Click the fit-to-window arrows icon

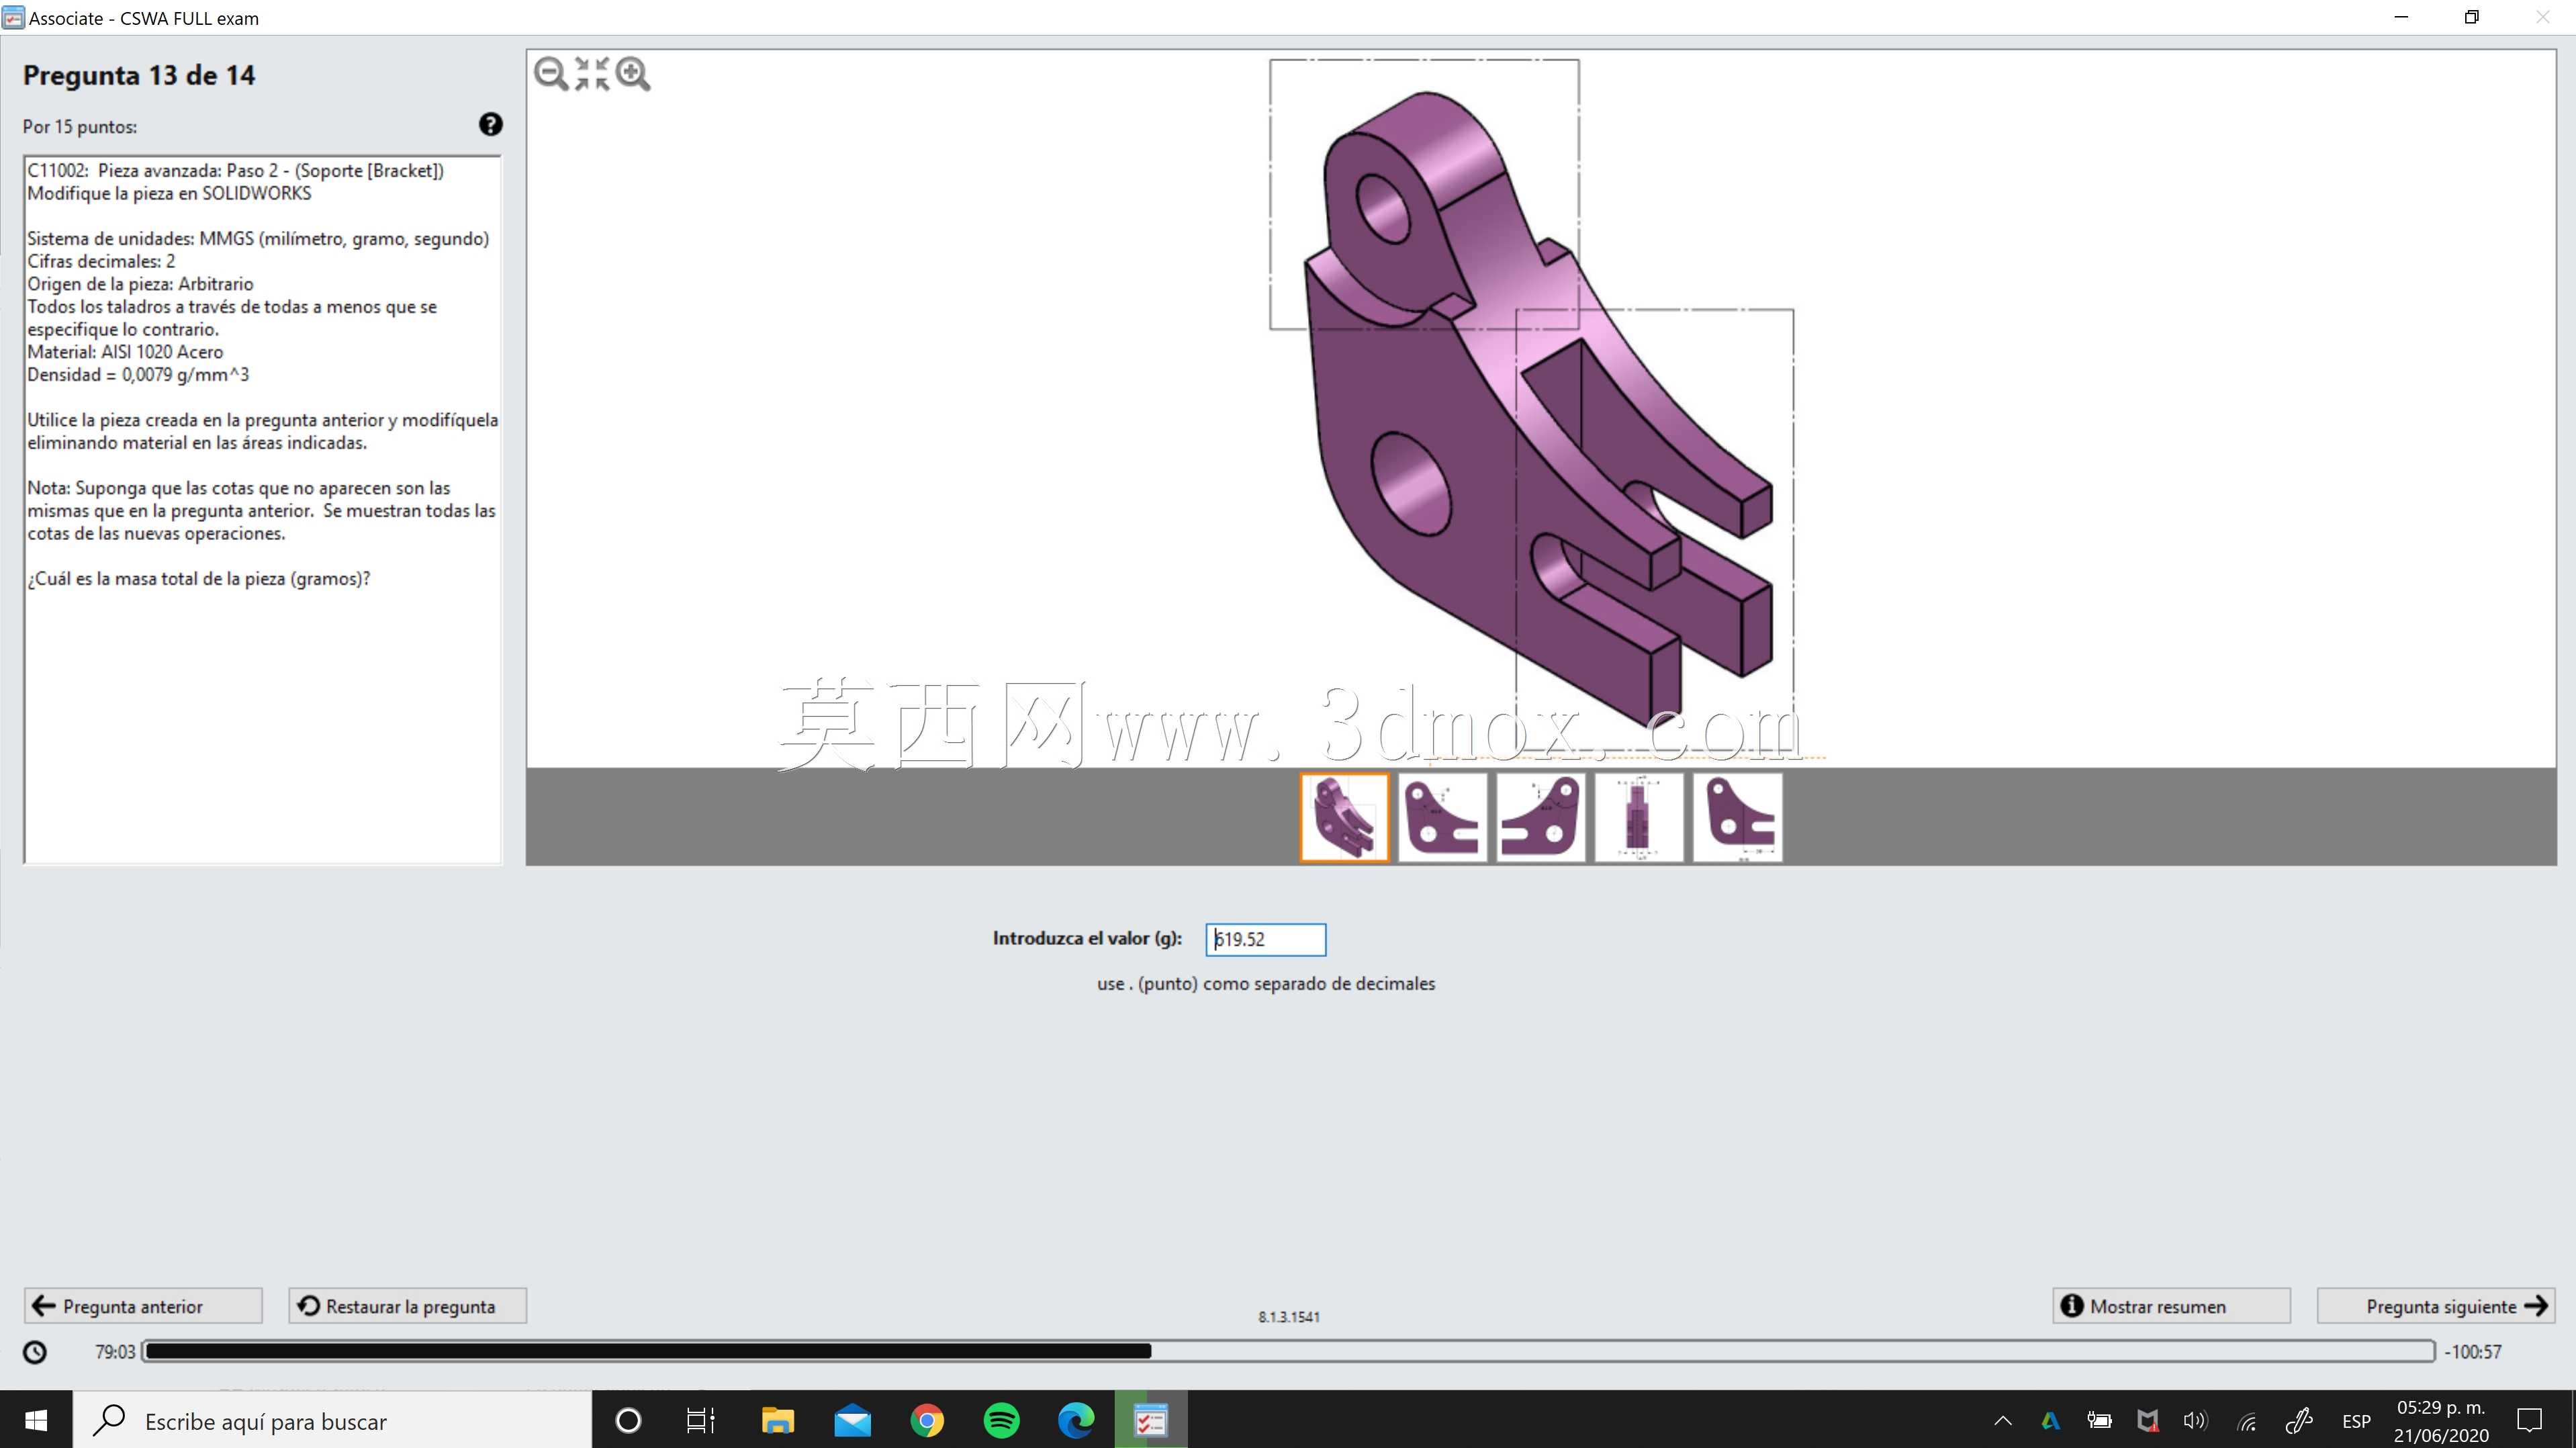click(x=592, y=74)
